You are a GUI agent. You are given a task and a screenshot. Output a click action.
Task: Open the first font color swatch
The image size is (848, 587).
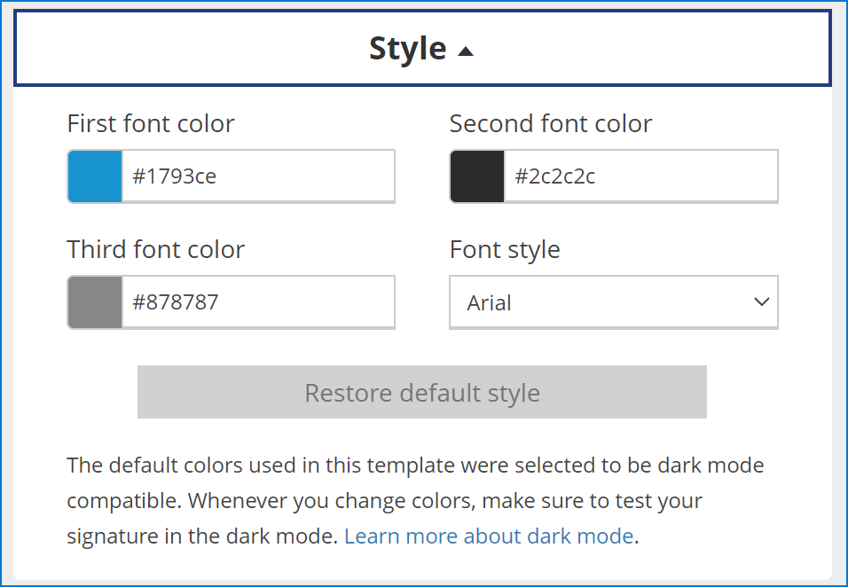[95, 176]
